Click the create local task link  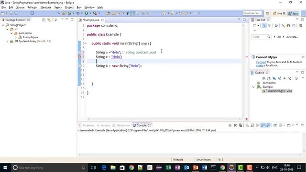coord(260,65)
